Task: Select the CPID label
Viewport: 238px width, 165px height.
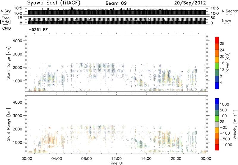Action: 7,28
